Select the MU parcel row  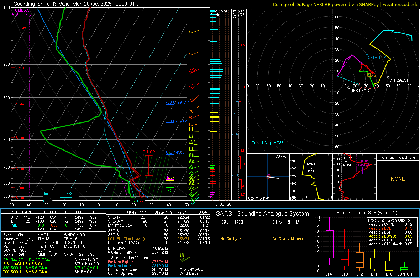(54, 229)
